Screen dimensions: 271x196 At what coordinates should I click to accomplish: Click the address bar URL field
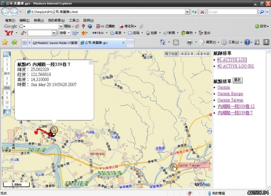tap(106, 12)
